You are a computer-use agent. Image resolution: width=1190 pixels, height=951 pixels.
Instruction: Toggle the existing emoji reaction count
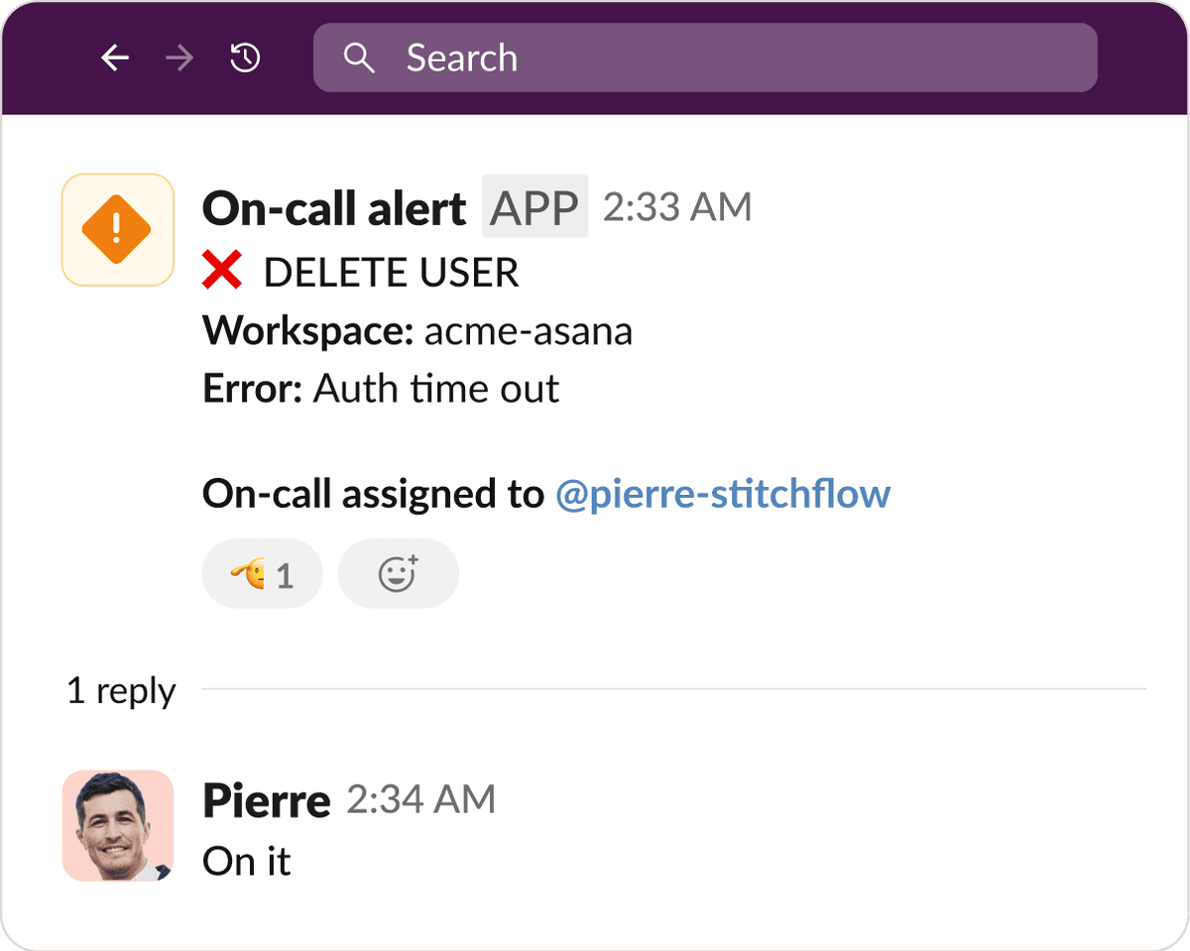point(262,573)
